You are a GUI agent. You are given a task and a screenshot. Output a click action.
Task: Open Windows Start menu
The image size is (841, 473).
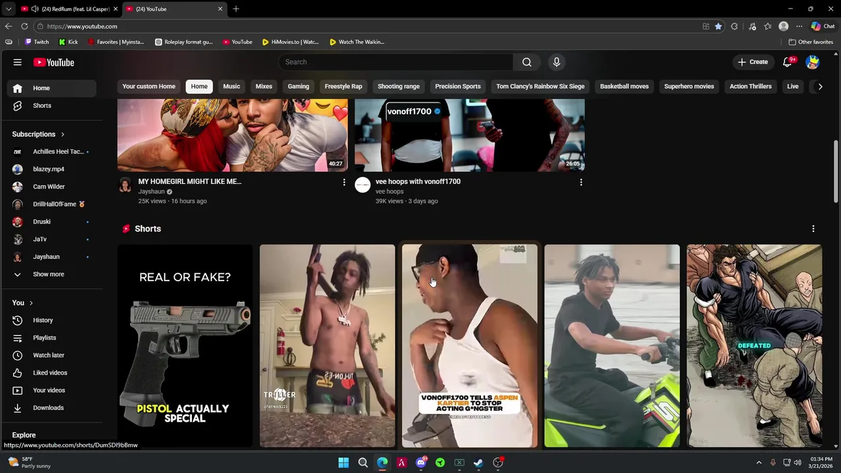pos(344,462)
